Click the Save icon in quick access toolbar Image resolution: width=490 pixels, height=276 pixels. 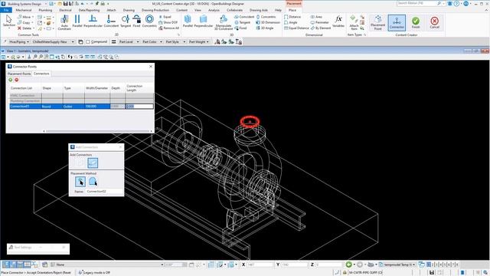pos(66,3)
